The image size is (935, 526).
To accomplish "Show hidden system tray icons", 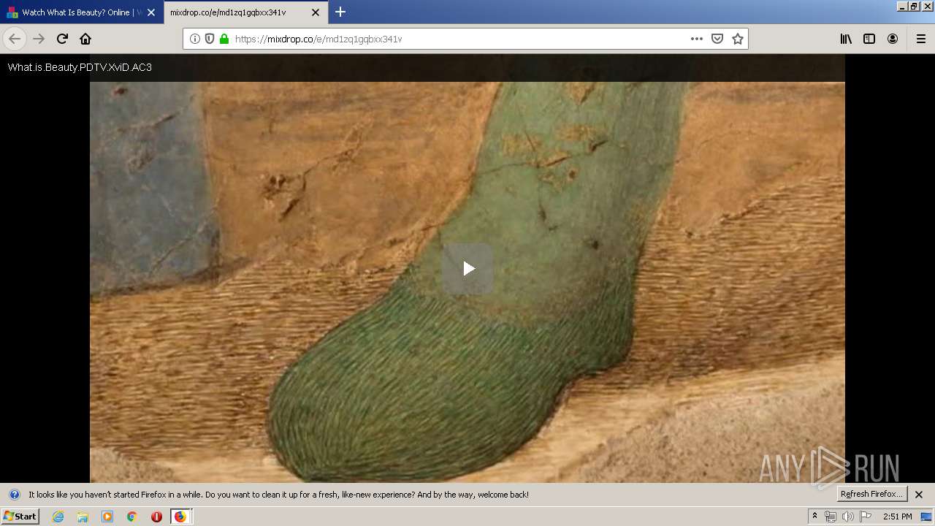I will (814, 517).
